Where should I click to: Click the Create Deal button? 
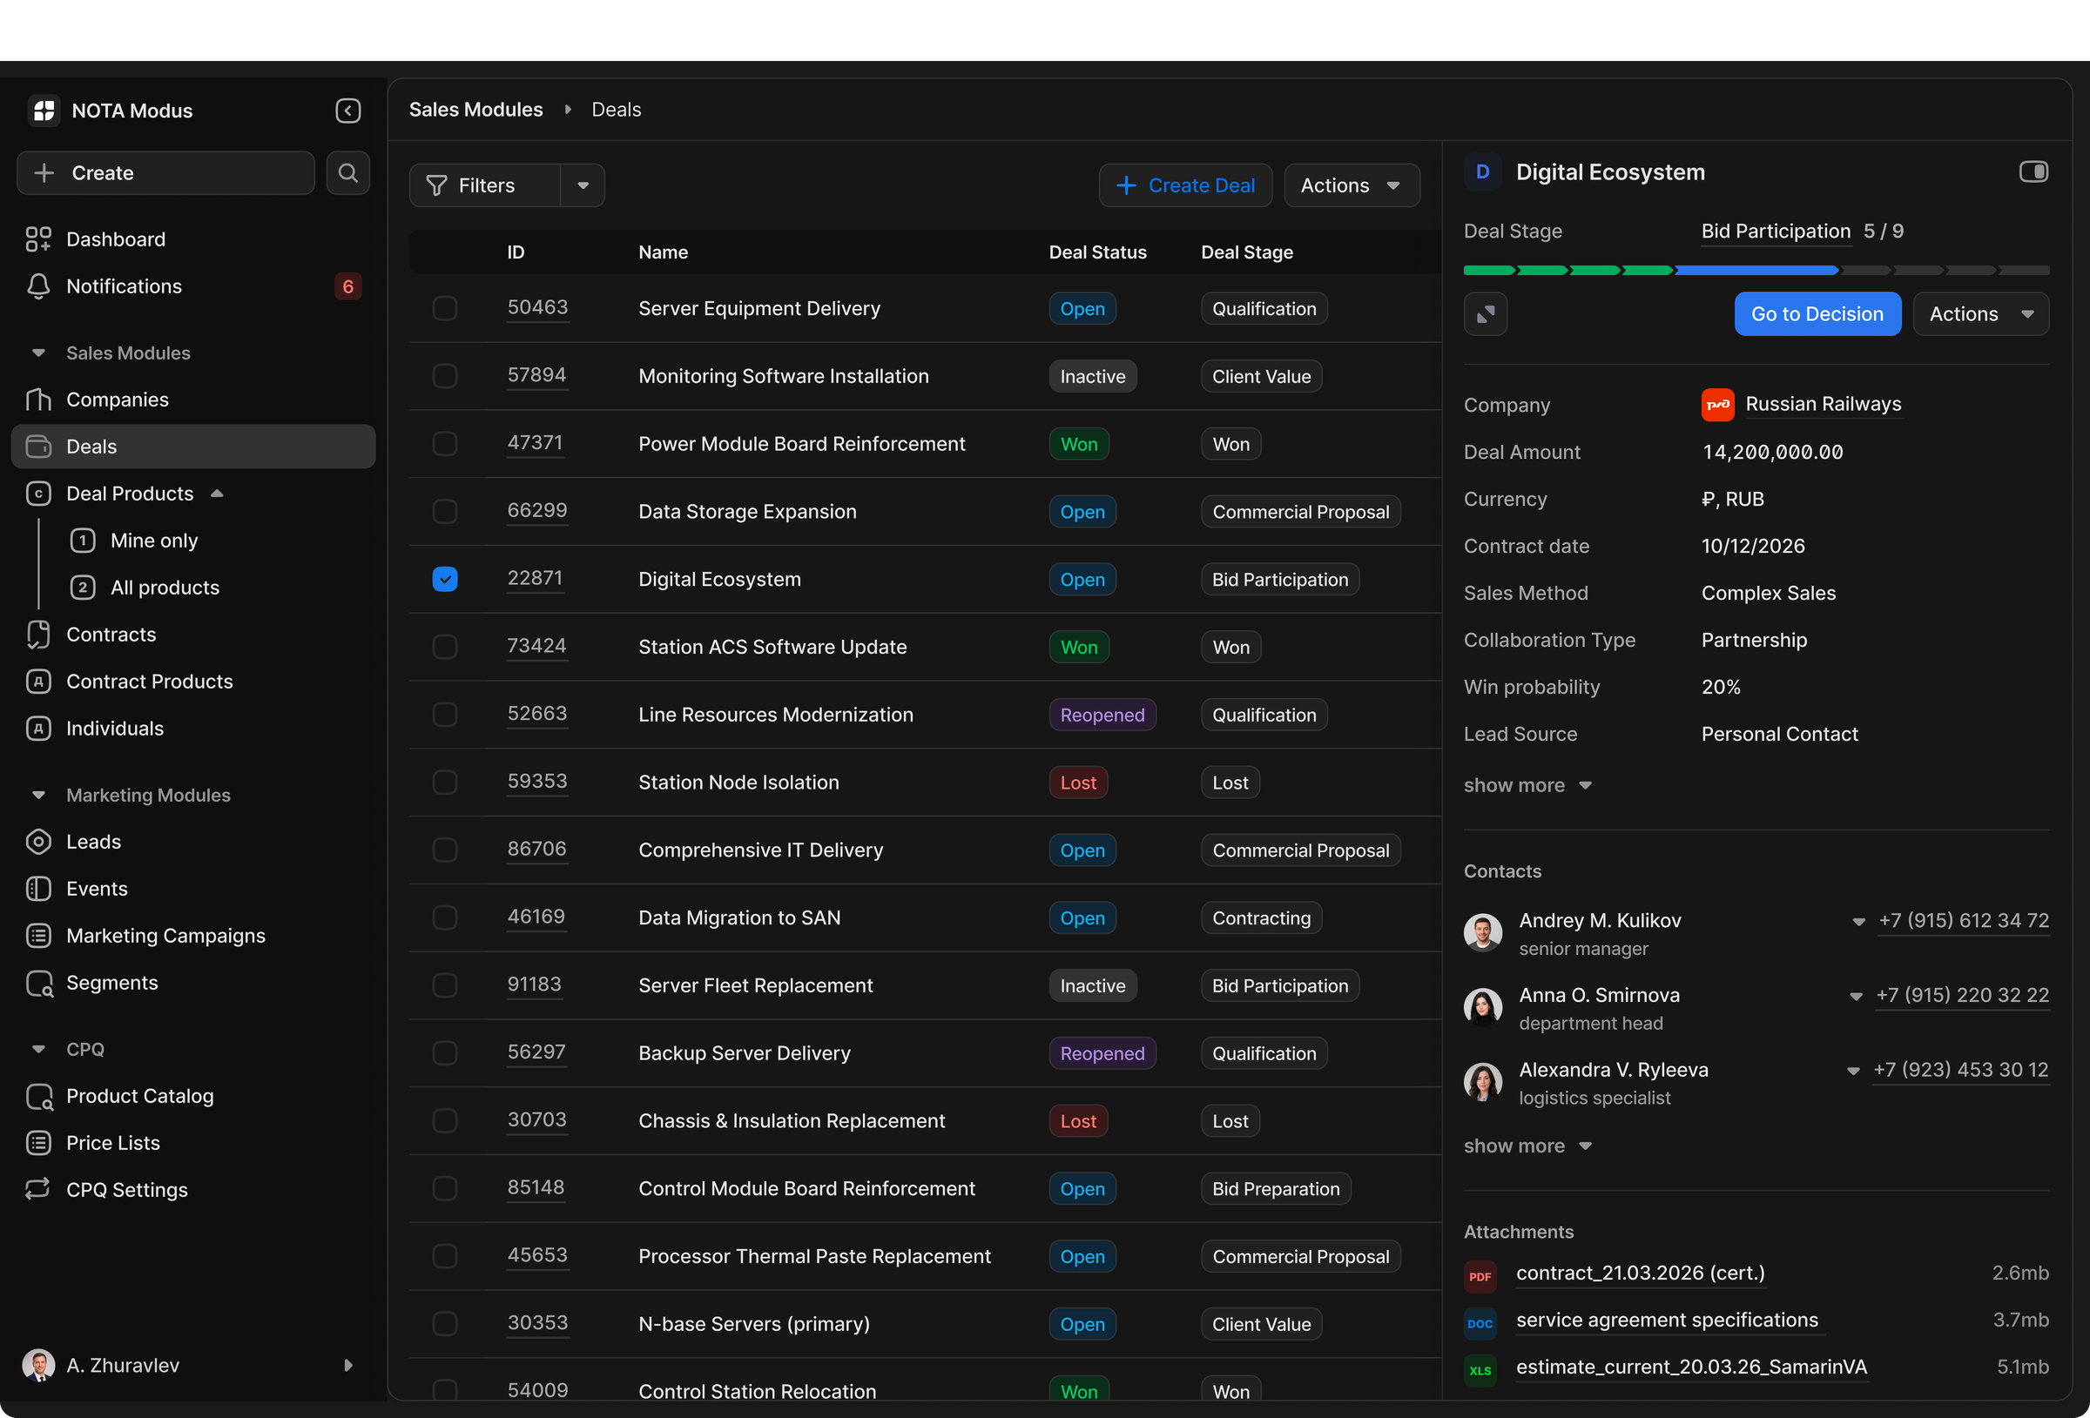tap(1184, 185)
